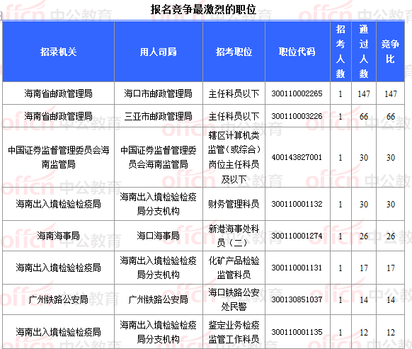The image size is (412, 349).
Task: Click the 海口铁路公安处民警 cell
Action: (x=234, y=299)
